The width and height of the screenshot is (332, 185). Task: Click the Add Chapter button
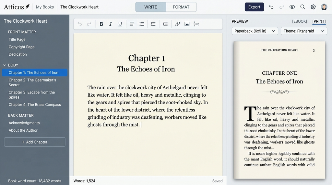(x=34, y=142)
